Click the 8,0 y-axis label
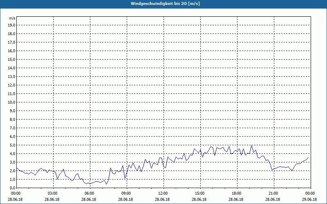This screenshot has width=327, height=204. pos(12,119)
